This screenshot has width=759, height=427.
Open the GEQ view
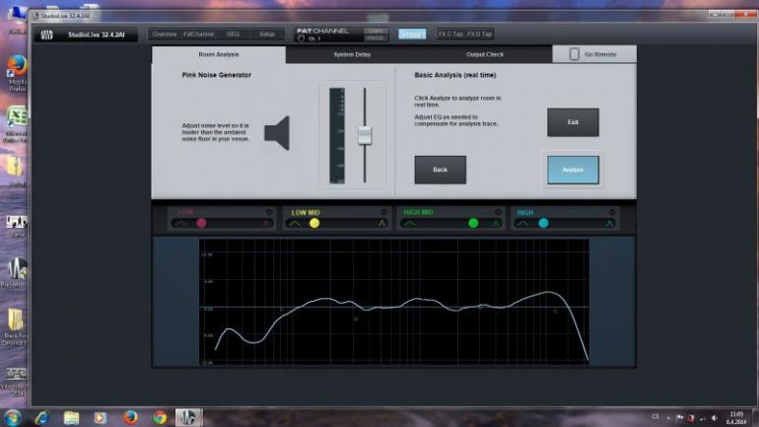[x=233, y=35]
